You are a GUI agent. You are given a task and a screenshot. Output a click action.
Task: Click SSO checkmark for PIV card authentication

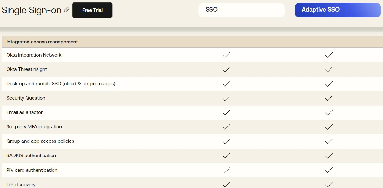pyautogui.click(x=226, y=170)
